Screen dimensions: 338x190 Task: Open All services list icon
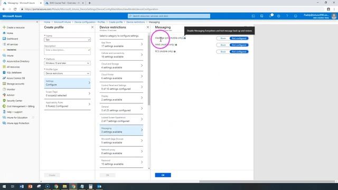point(4,44)
